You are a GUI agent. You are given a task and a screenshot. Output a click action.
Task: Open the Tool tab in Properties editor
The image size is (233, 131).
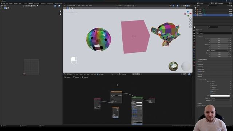(194, 30)
